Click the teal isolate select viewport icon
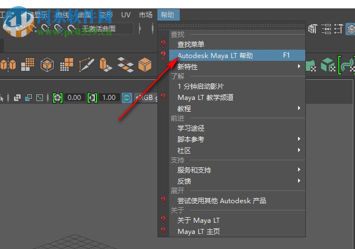Viewport: 355px width, 249px height. tap(28, 98)
